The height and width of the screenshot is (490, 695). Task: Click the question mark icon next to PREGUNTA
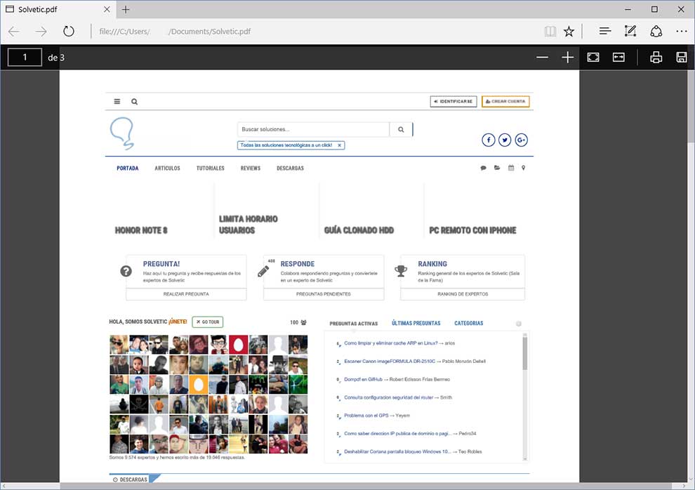coord(126,271)
